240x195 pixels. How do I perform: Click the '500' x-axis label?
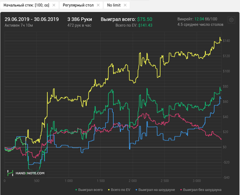[x=37, y=181]
